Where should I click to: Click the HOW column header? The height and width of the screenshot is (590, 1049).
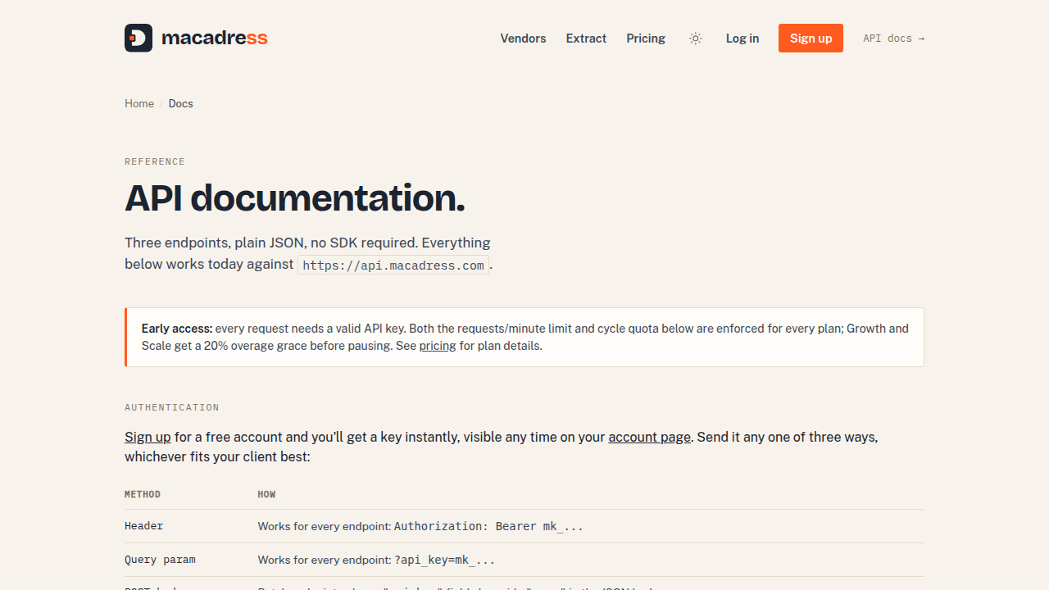[x=266, y=494]
